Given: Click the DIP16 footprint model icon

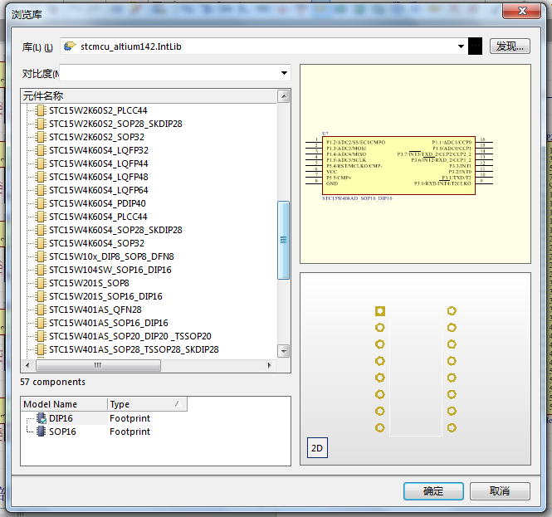Looking at the screenshot, I should (42, 418).
